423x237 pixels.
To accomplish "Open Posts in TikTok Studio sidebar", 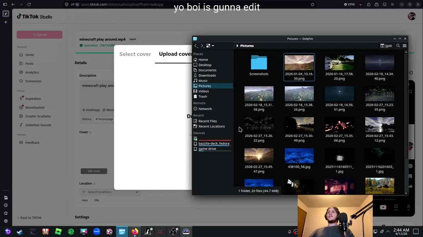I will pyautogui.click(x=29, y=64).
